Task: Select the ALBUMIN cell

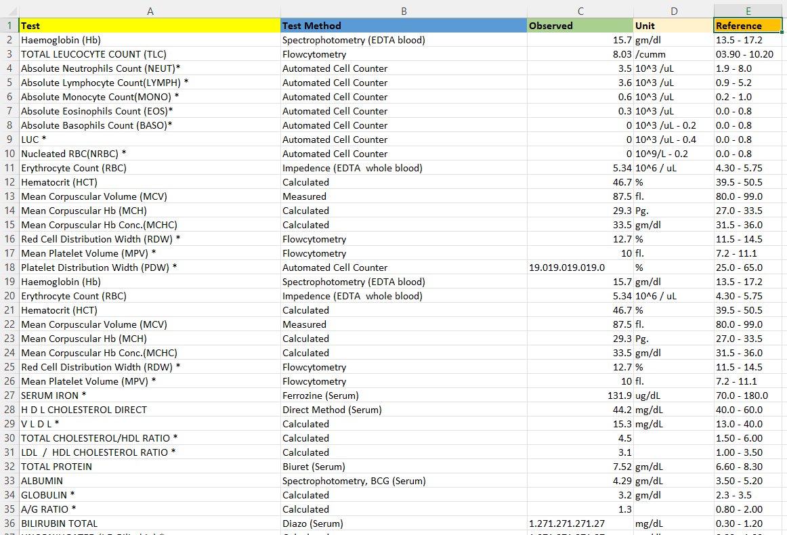Action: [x=150, y=480]
